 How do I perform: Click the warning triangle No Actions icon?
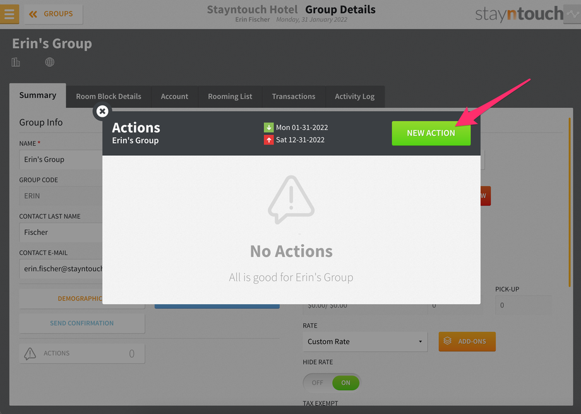pos(291,199)
